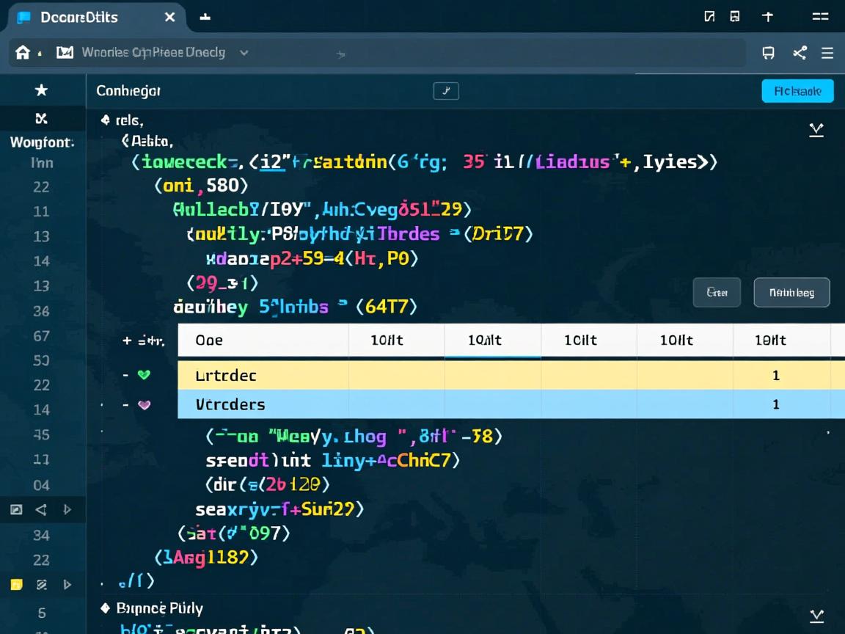845x634 pixels.
Task: Expand the breadcrumb dropdown chevron in address bar
Action: (x=244, y=53)
